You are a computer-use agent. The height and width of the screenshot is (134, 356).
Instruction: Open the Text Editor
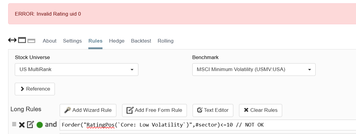coord(213,110)
